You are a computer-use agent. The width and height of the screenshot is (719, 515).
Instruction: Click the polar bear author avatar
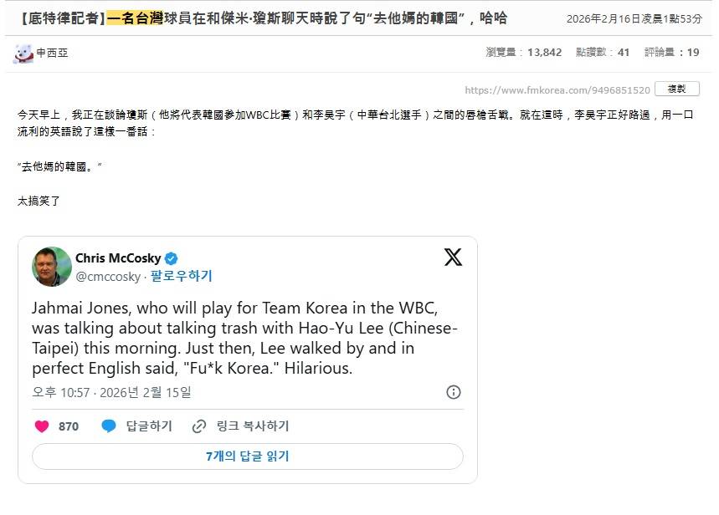[x=23, y=54]
